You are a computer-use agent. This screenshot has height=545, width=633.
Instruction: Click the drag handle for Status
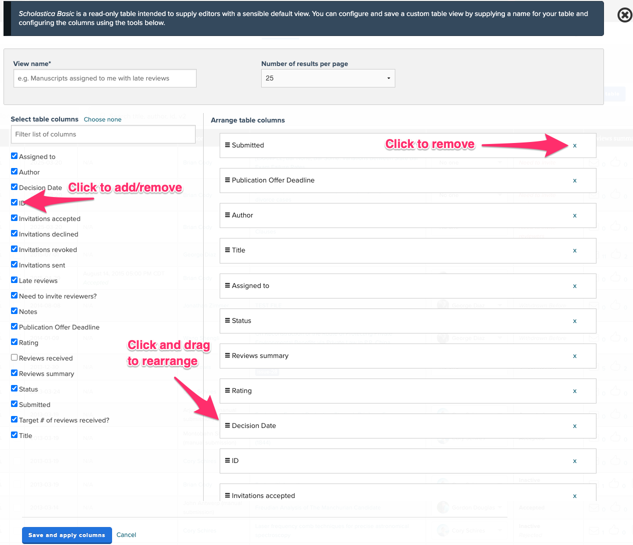click(x=227, y=320)
